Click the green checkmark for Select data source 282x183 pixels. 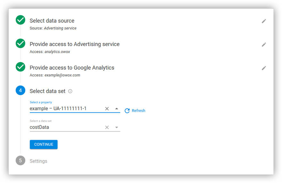click(21, 20)
